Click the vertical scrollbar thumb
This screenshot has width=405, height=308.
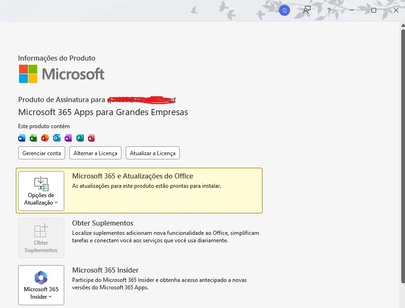pos(403,156)
